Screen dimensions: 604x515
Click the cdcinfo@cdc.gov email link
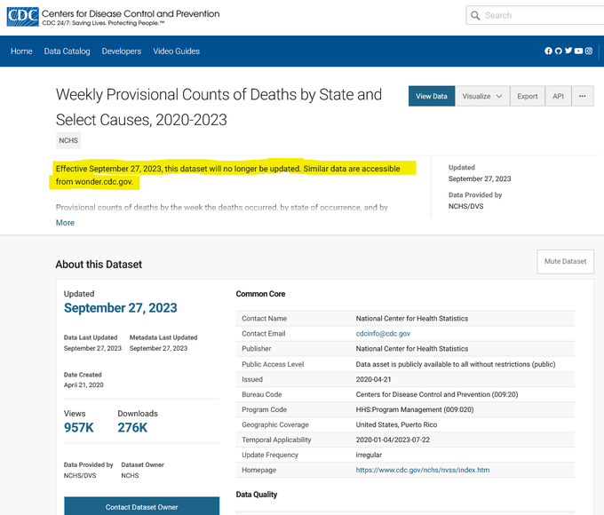(383, 334)
